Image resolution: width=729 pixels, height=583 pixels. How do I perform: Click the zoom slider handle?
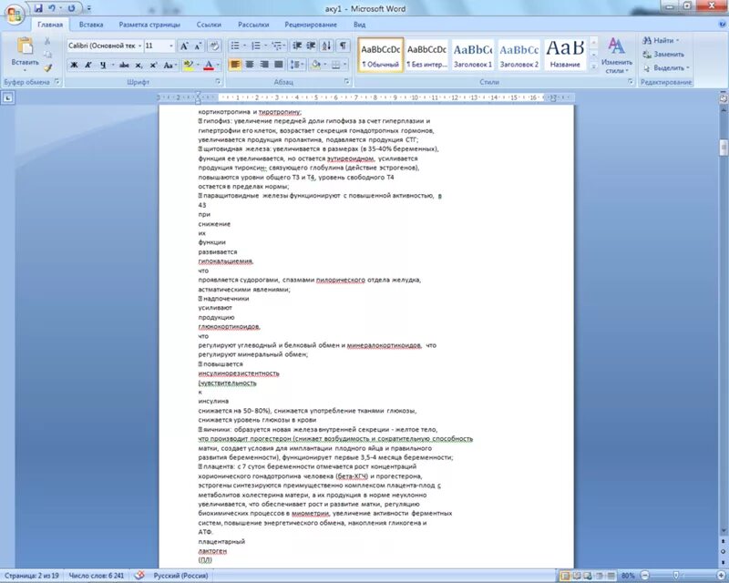point(676,576)
